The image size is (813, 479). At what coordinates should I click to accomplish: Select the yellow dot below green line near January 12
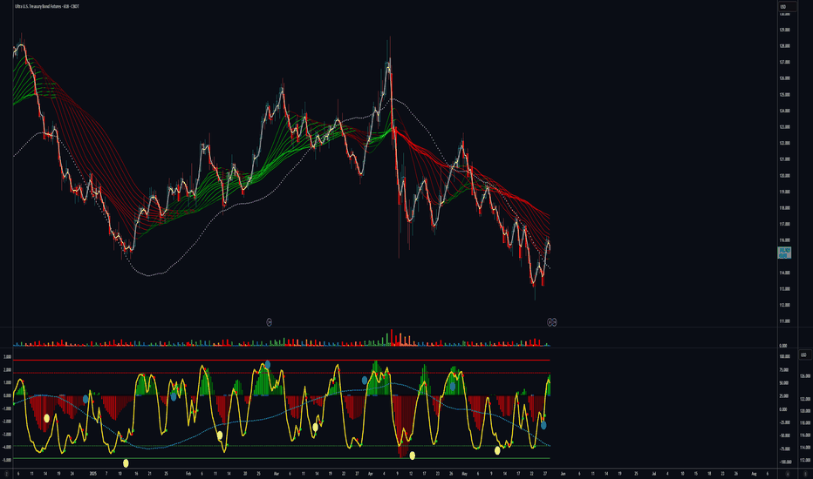point(126,463)
